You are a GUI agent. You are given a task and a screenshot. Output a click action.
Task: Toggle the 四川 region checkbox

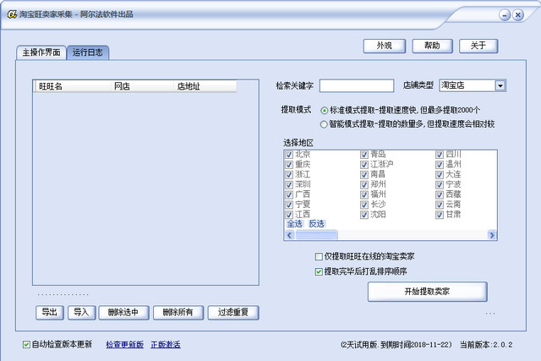440,155
